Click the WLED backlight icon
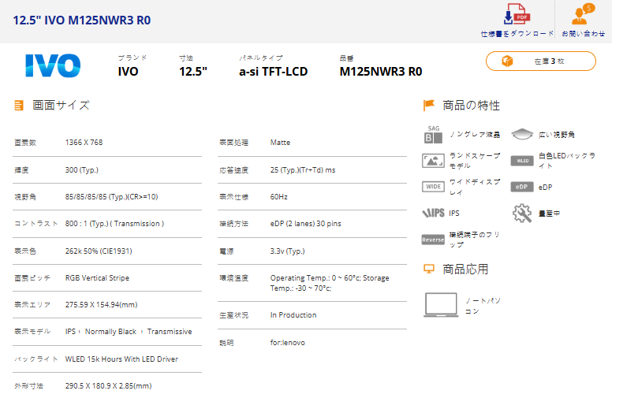 tap(522, 161)
